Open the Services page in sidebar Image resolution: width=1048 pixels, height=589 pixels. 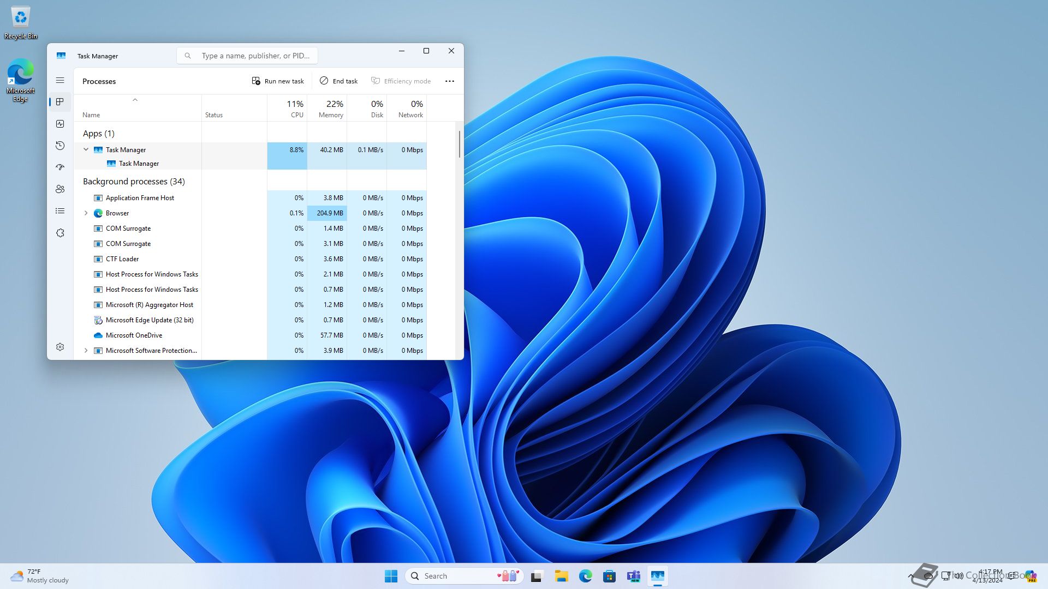[60, 233]
